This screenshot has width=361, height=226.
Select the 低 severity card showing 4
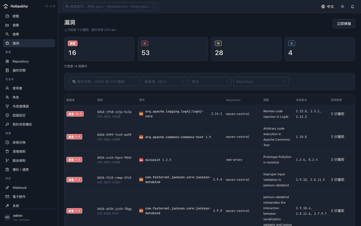pos(320,49)
